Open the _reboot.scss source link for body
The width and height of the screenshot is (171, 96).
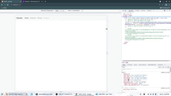[x=165, y=72]
